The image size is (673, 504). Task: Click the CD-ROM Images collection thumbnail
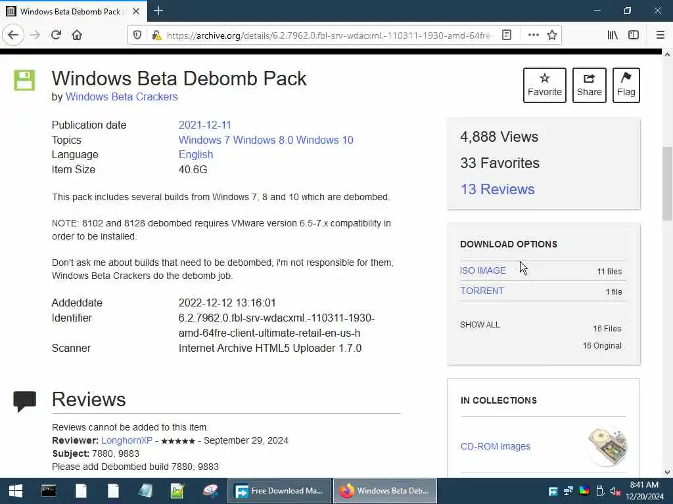(x=607, y=447)
